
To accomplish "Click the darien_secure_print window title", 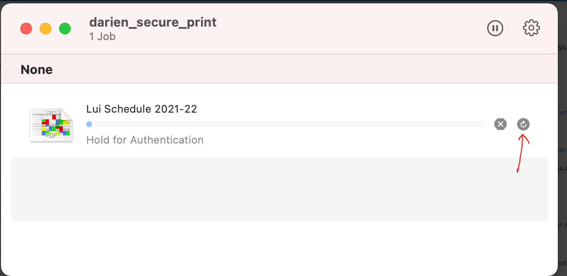I will click(153, 22).
